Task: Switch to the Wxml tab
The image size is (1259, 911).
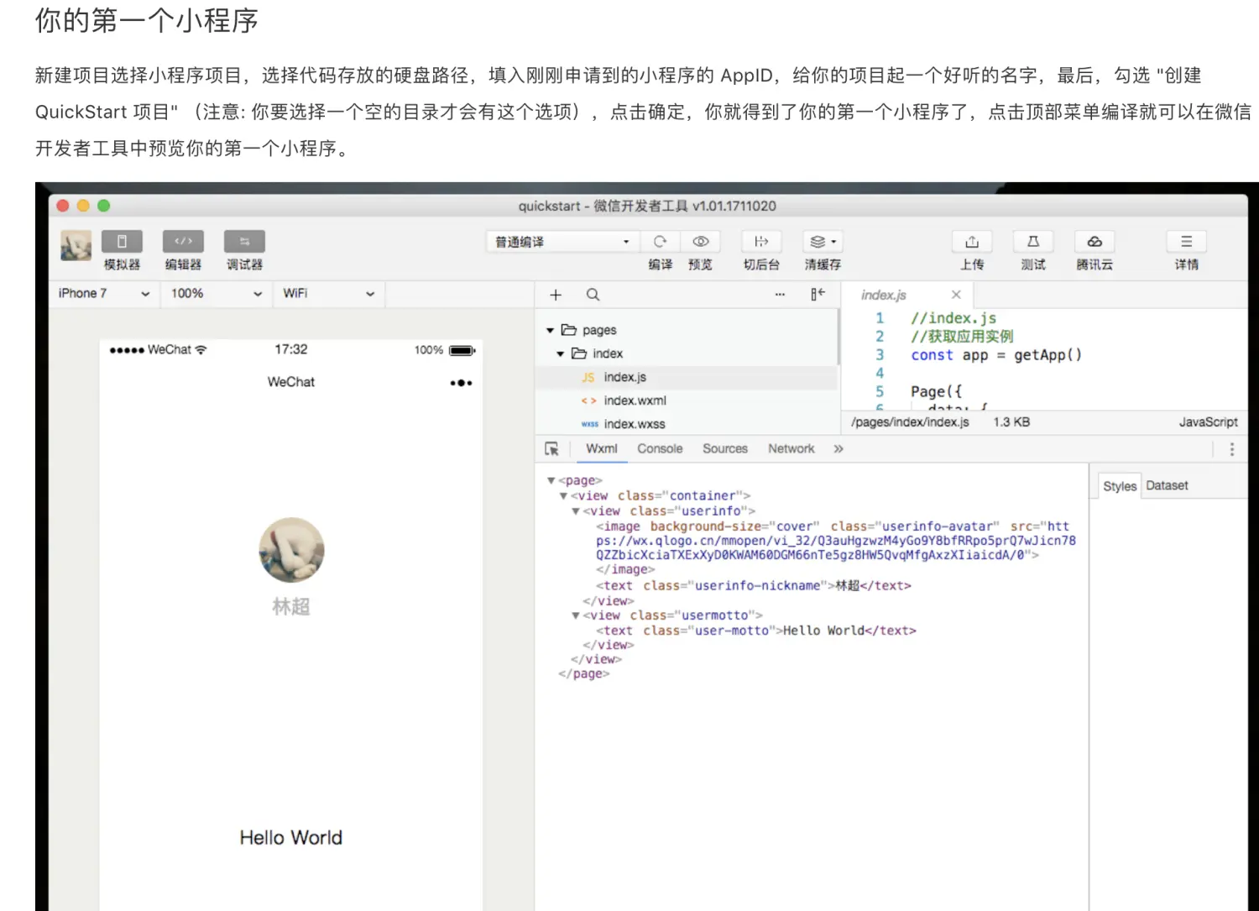Action: pyautogui.click(x=602, y=449)
